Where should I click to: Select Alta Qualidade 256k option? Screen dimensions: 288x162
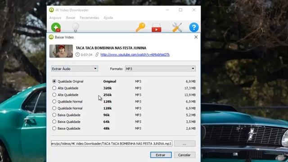click(54, 95)
